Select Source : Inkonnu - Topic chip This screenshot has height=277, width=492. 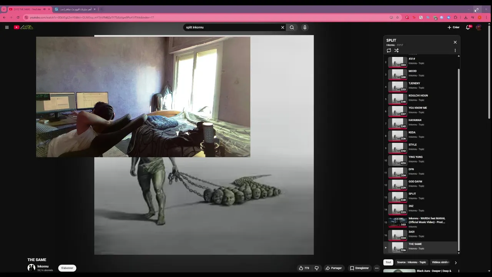click(411, 262)
